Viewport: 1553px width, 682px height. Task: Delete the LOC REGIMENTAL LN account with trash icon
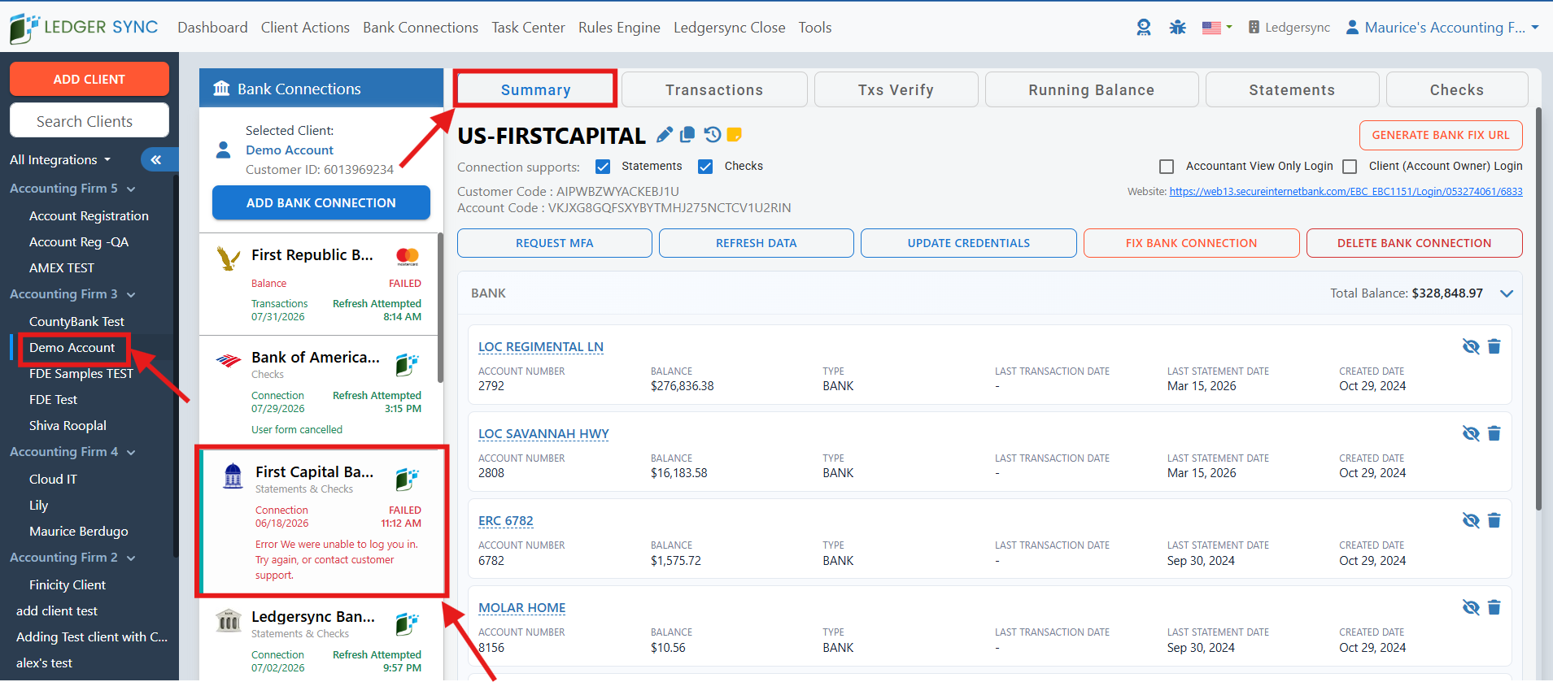[x=1494, y=346]
